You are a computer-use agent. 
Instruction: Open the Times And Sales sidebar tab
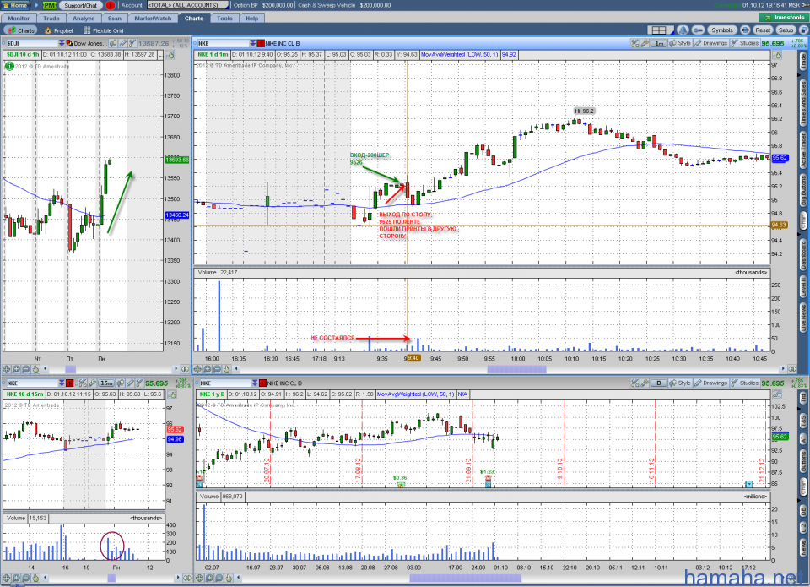tap(803, 102)
